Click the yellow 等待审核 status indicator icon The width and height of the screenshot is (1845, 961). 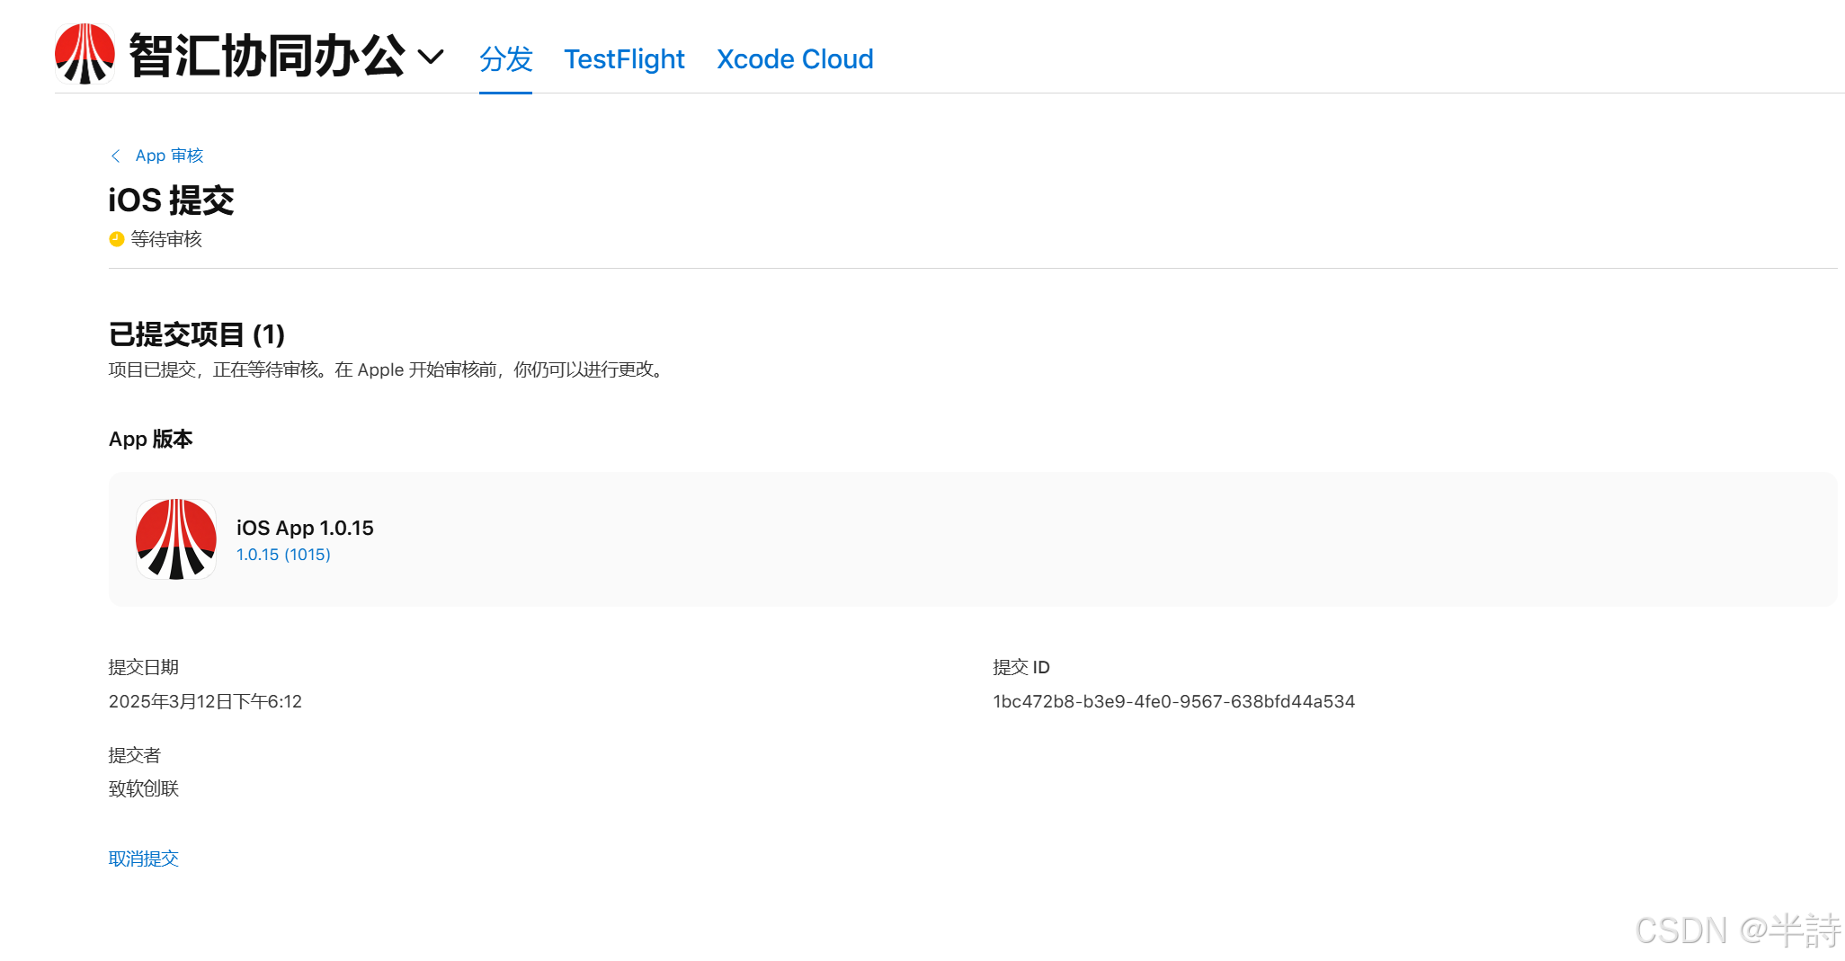click(115, 239)
